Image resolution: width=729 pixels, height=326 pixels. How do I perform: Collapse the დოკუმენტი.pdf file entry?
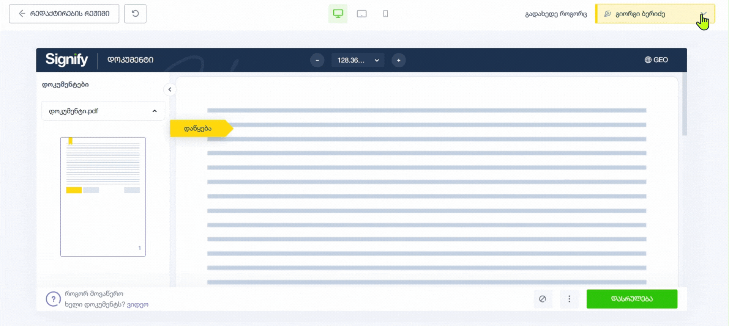click(x=103, y=111)
